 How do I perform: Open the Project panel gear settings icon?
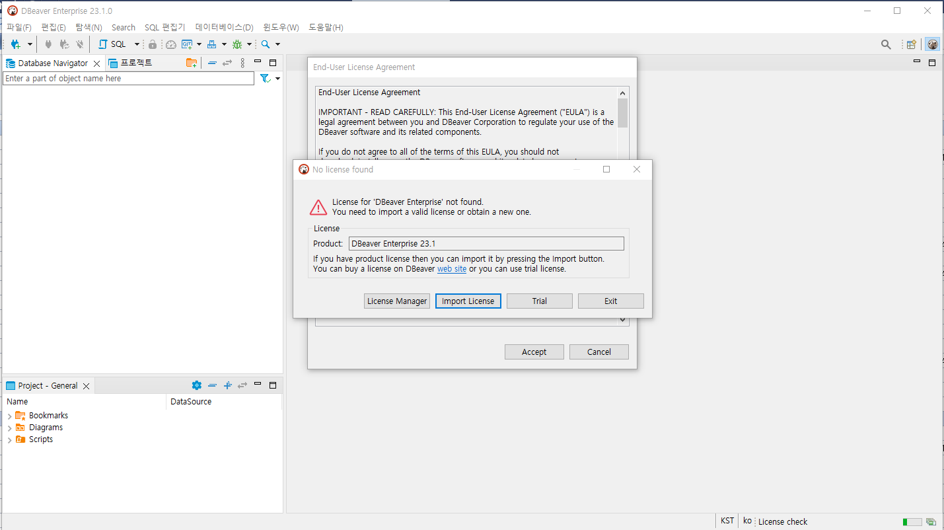point(196,385)
